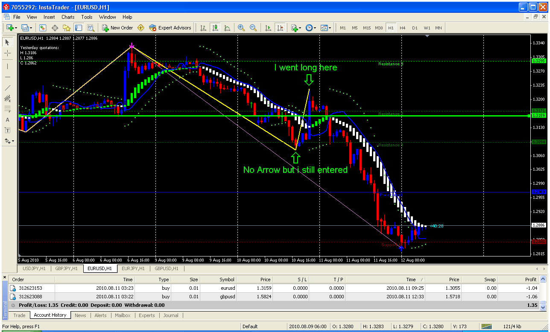Viewport: 550px width, 332px height.
Task: Expand the Templates dropdown
Action: click(x=326, y=28)
